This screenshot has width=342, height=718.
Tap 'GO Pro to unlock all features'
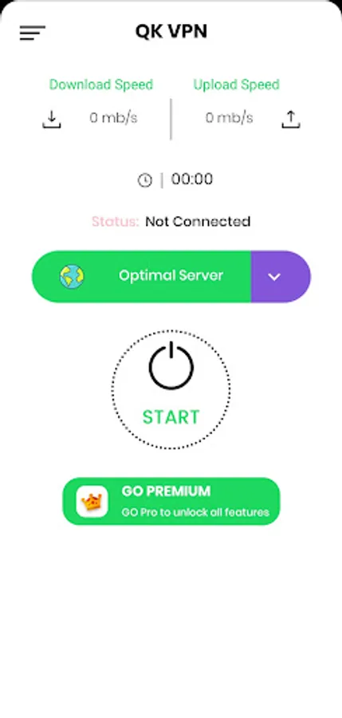[195, 512]
